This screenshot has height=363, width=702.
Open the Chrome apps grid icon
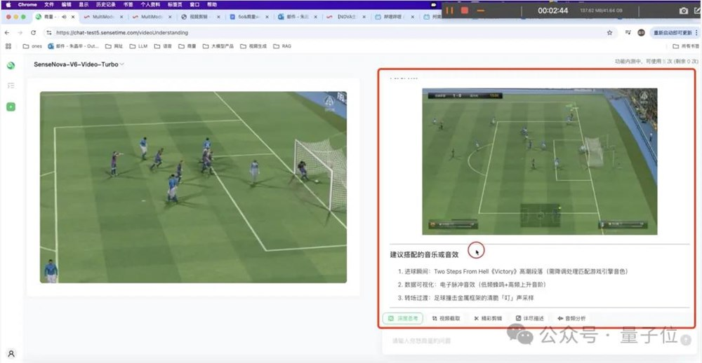coord(8,46)
